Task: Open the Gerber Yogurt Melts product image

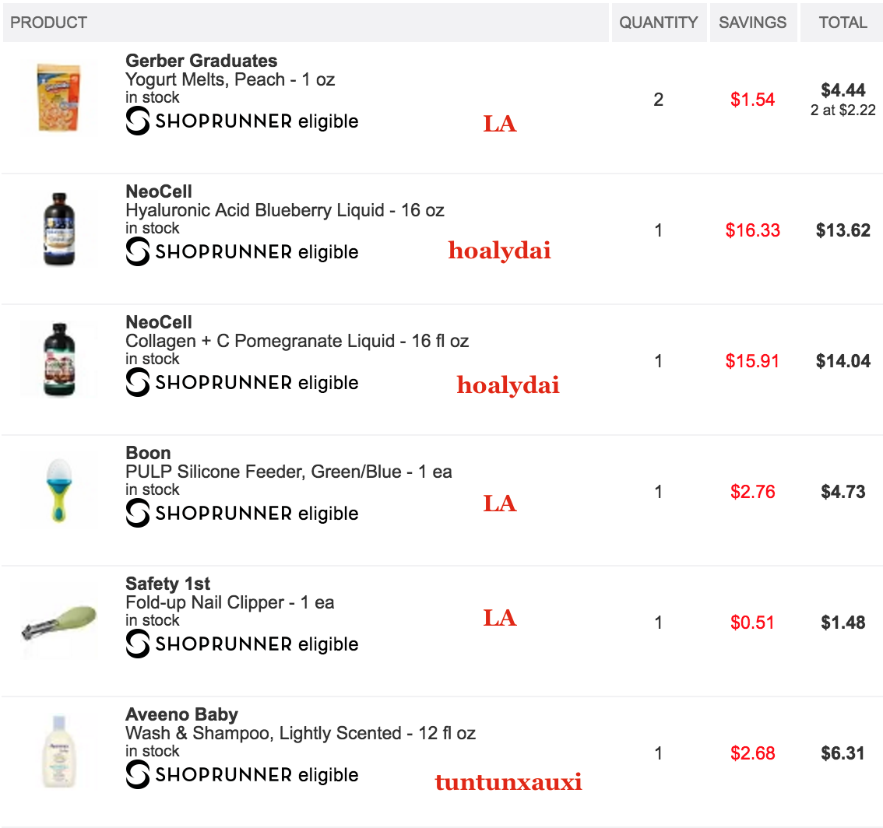Action: point(59,98)
